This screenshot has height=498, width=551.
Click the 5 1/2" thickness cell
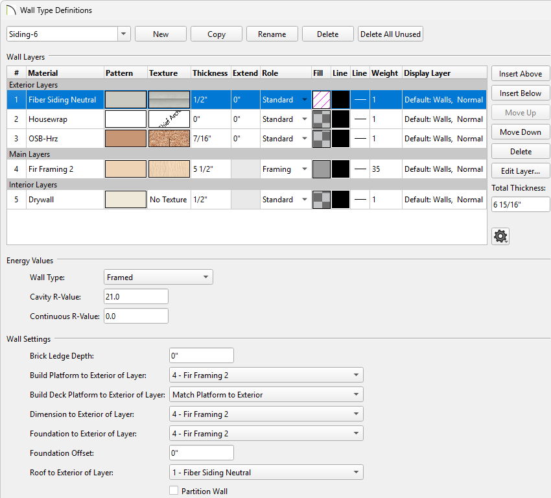(211, 169)
